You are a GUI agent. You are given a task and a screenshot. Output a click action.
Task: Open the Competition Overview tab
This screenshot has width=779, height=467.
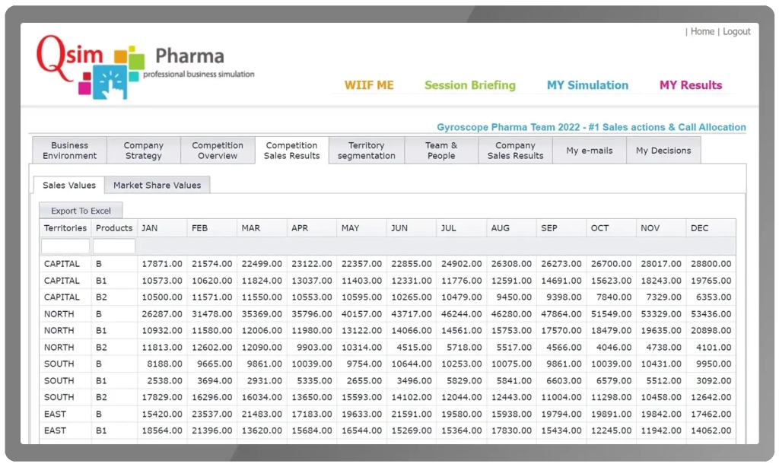[x=218, y=151]
